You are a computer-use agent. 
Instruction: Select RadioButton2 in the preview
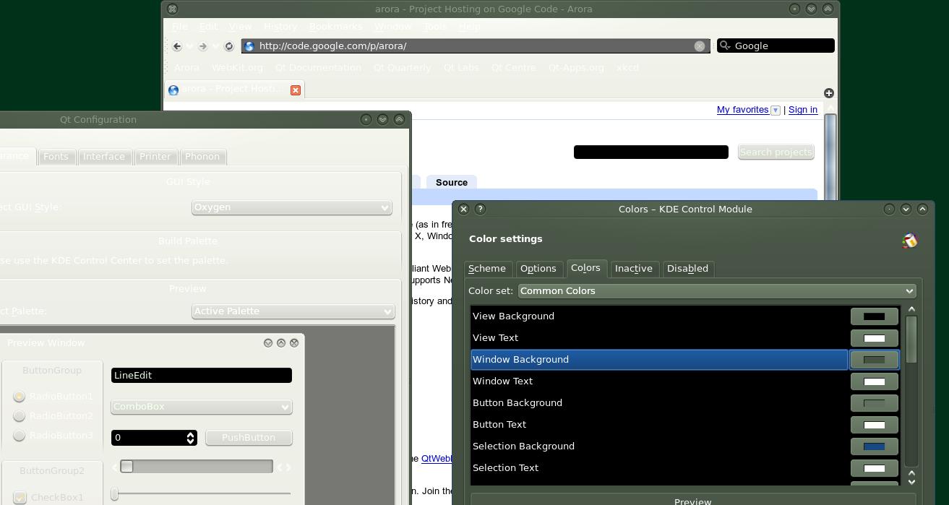20,416
